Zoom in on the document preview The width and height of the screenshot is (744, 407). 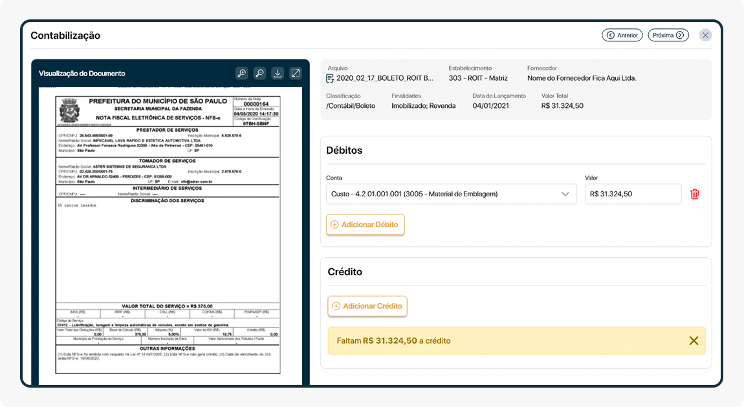(241, 74)
